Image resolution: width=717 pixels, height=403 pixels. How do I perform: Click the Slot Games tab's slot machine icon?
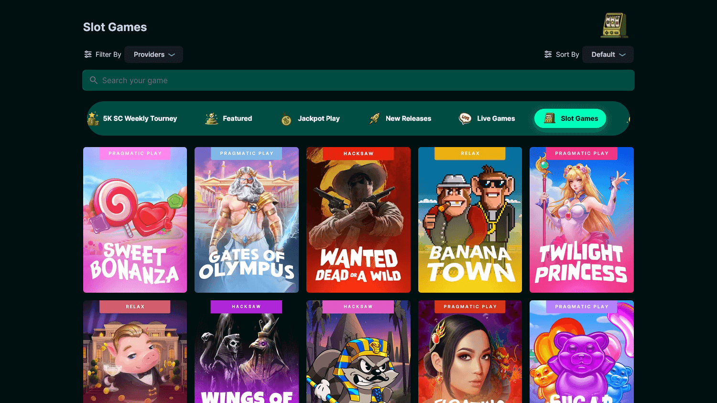click(550, 118)
